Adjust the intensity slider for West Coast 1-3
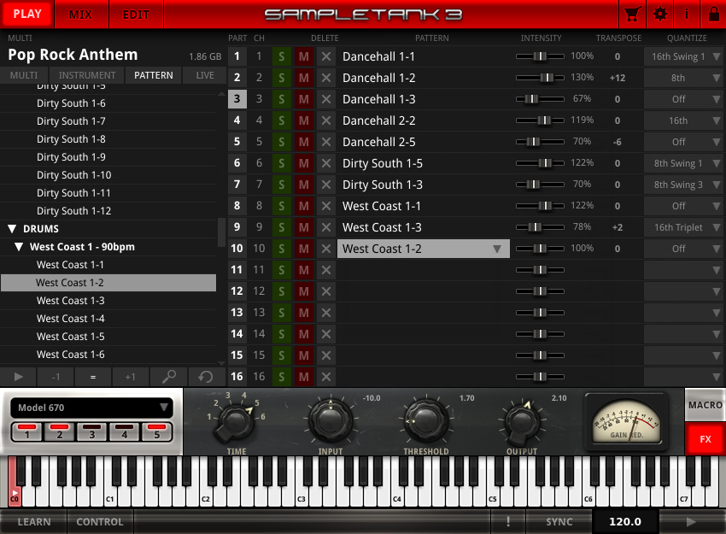 click(541, 227)
